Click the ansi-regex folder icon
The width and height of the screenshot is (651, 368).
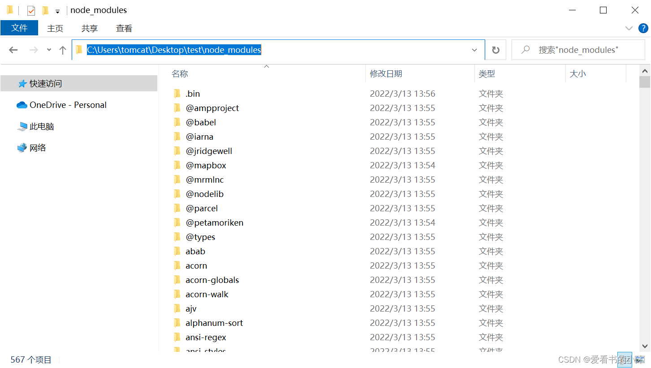point(177,337)
